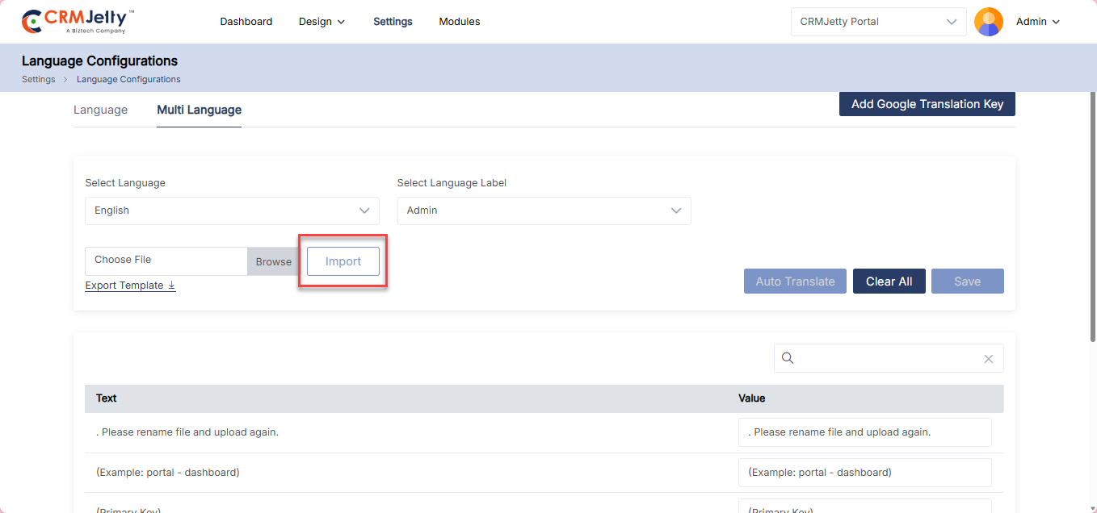Clear the search with X icon
The height and width of the screenshot is (513, 1097).
tap(988, 359)
